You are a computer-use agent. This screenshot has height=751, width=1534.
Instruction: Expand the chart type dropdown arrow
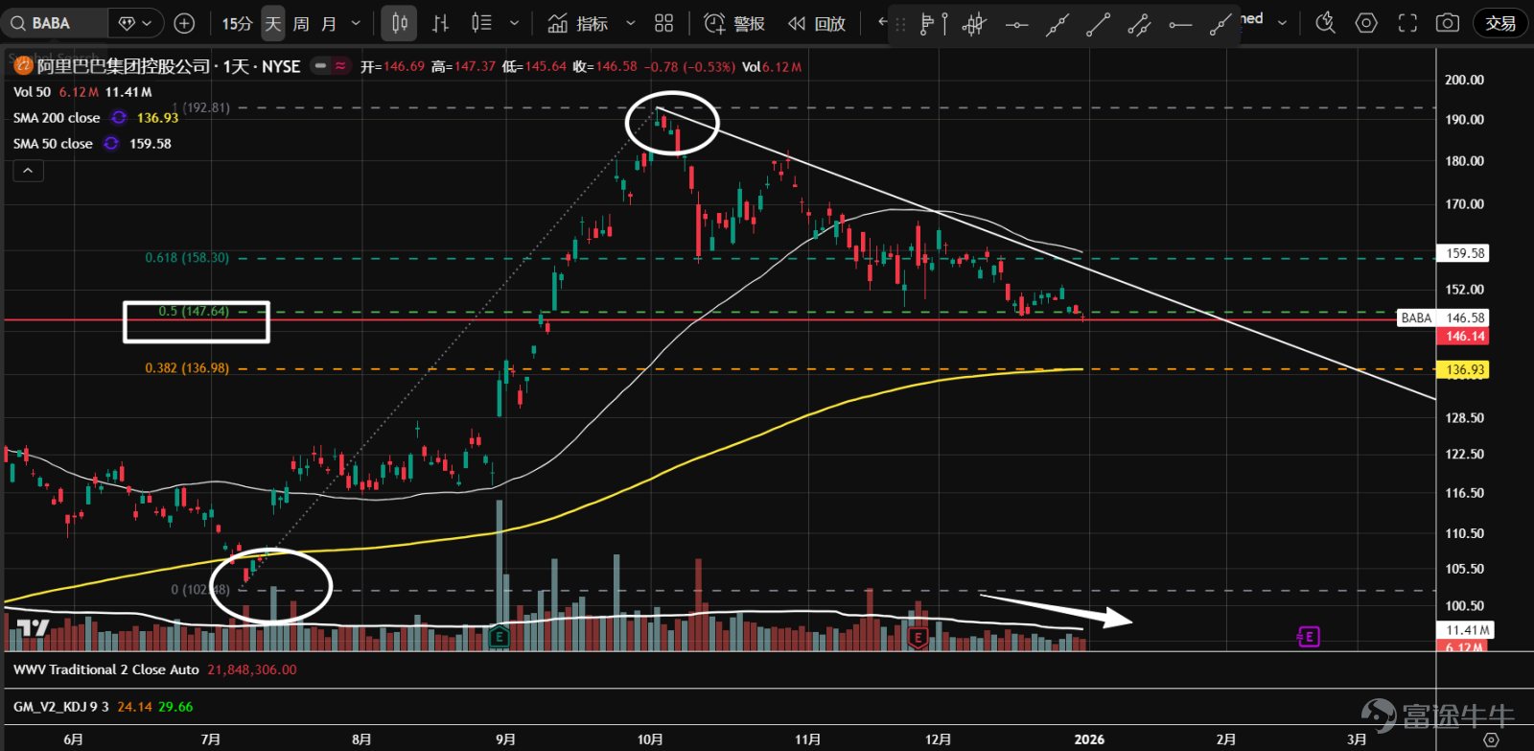pyautogui.click(x=514, y=23)
